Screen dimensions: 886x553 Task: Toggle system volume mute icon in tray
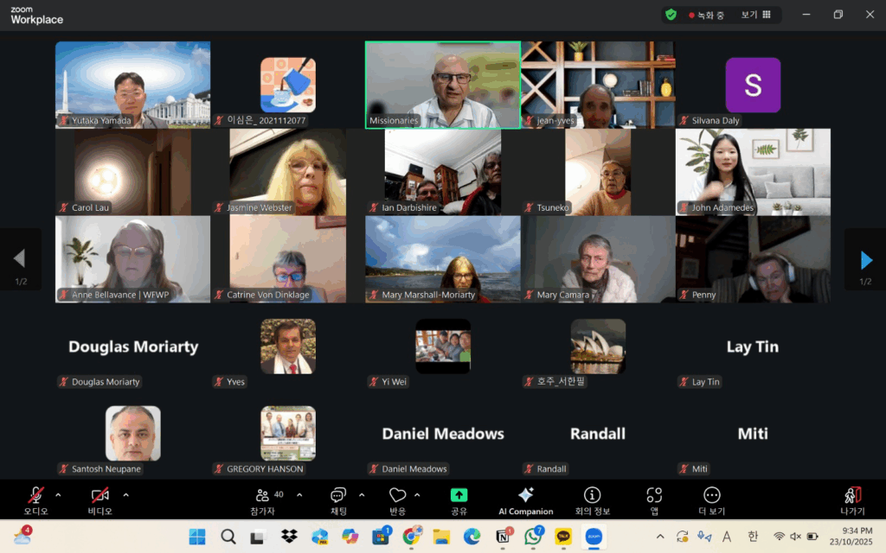[x=795, y=537]
